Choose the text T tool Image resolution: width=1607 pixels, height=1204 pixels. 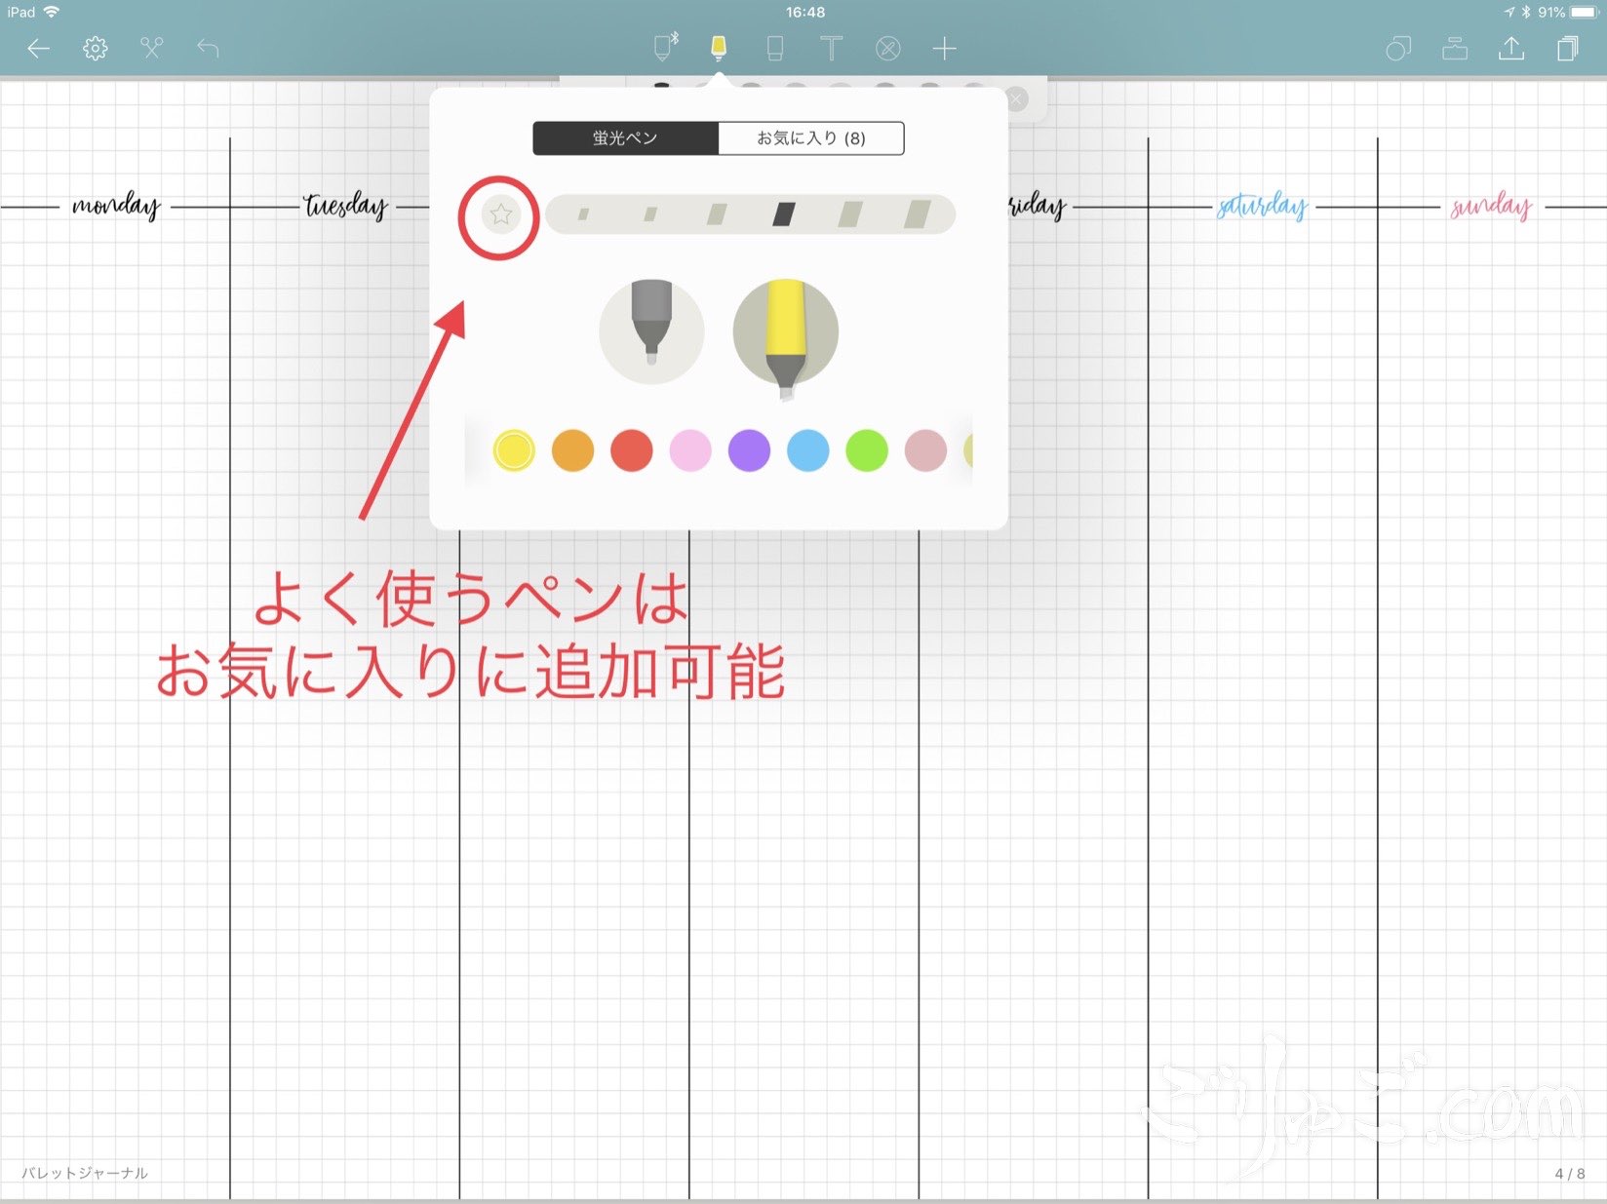831,48
